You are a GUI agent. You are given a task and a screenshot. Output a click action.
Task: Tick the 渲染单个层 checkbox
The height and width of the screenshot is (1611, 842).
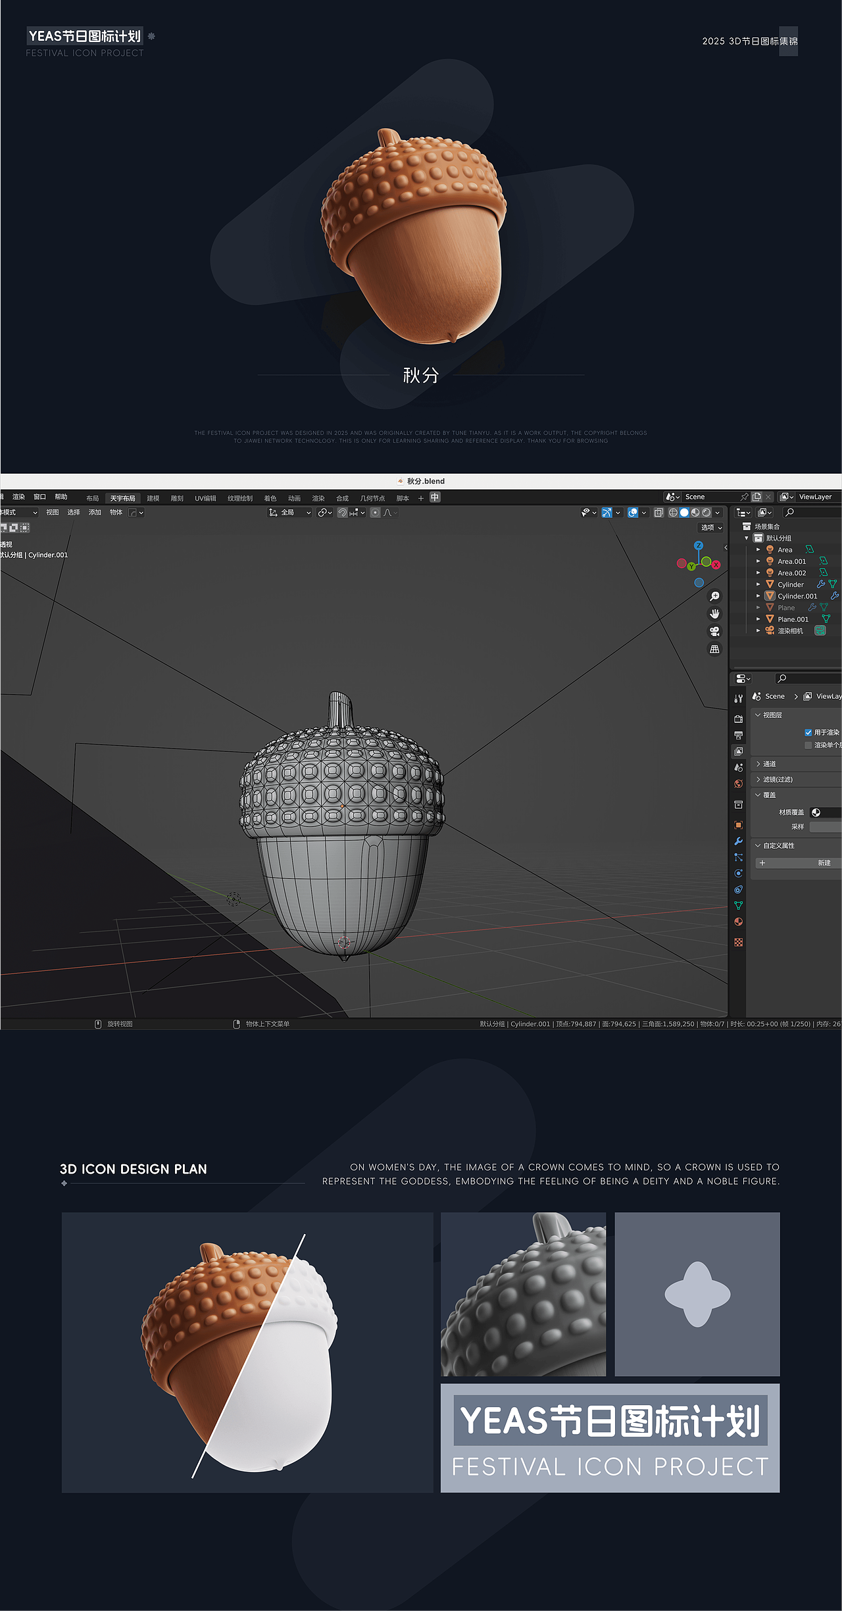tap(808, 745)
